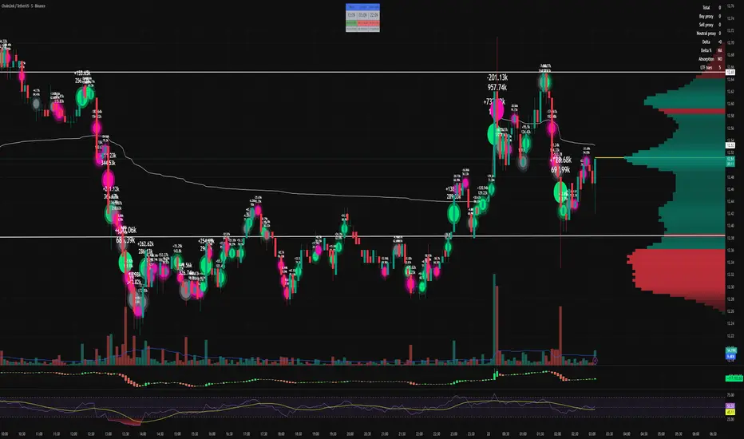Screen dimensions: 744x439
Task: Click the large magenta bubble under -201.13k
Action: [x=497, y=109]
